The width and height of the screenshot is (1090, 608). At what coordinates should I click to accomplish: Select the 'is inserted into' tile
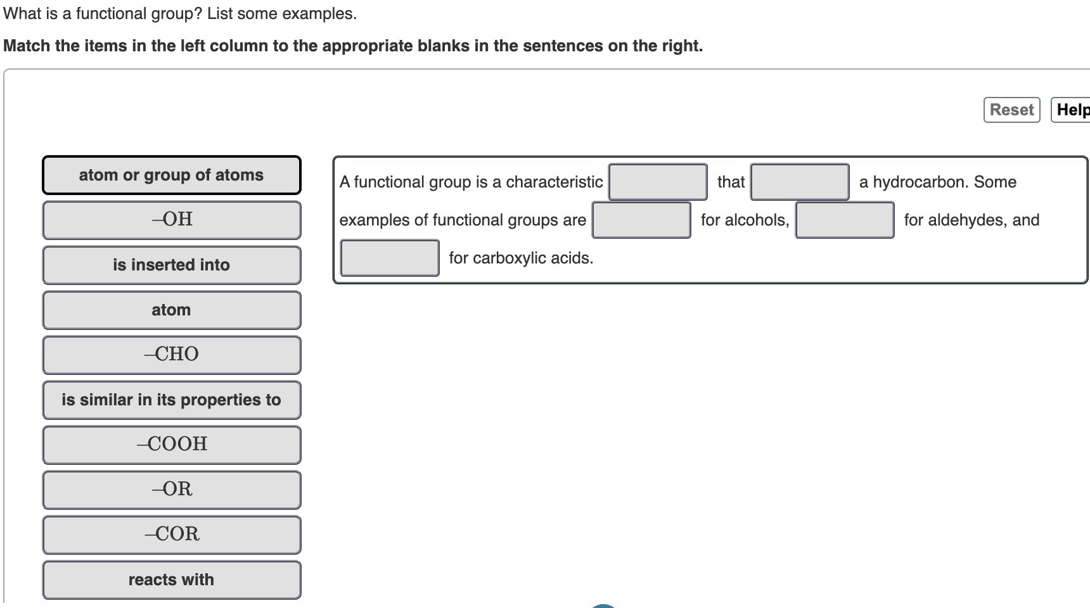[171, 265]
